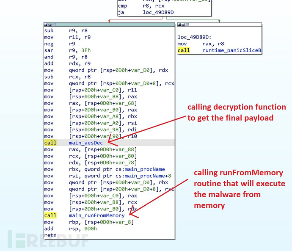The height and width of the screenshot is (251, 292).
Task: Click highlighted call mnemonic before main_runFromMemory
Action: coord(50,215)
